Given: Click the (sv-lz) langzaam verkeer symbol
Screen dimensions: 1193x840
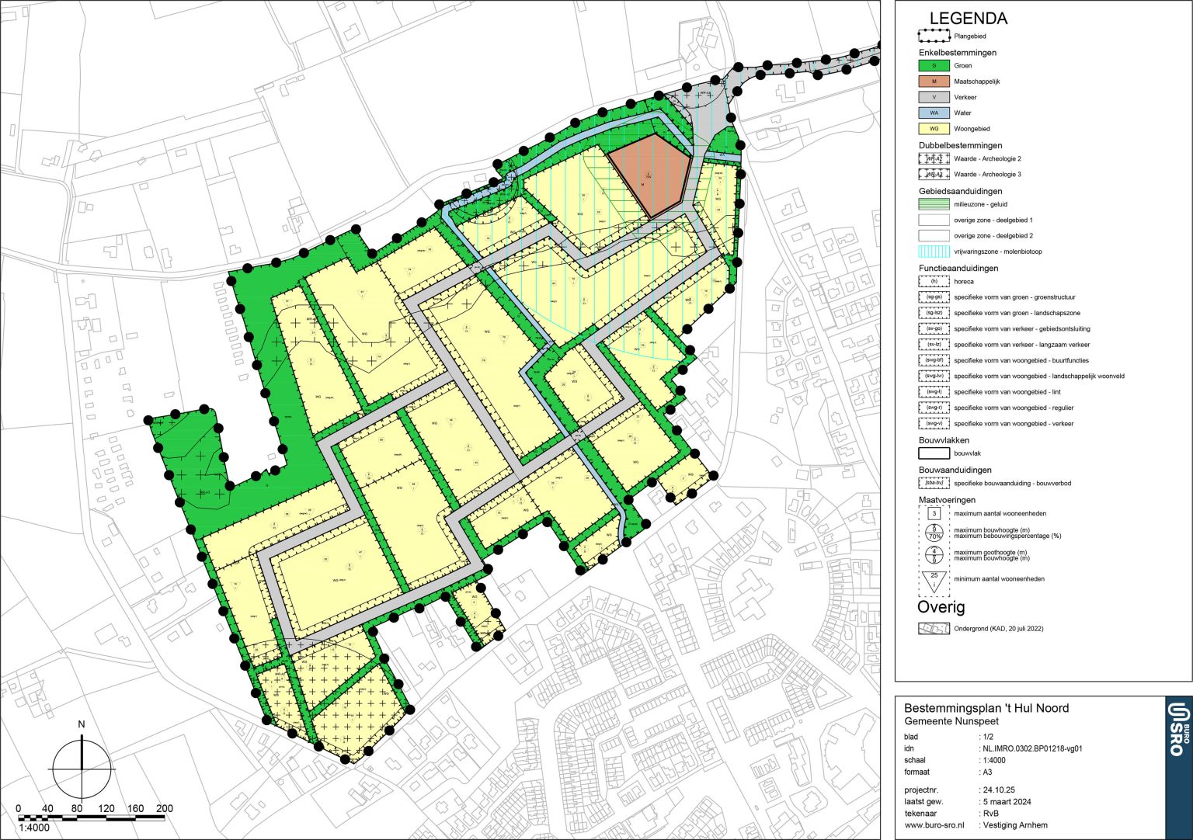Looking at the screenshot, I should 934,344.
